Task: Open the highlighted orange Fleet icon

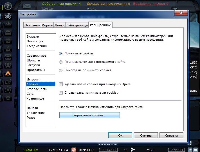Action: click(x=8, y=73)
